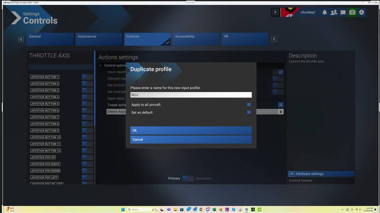
Task: Select the JOYSTICK POV UP entry
Action: (x=43, y=157)
